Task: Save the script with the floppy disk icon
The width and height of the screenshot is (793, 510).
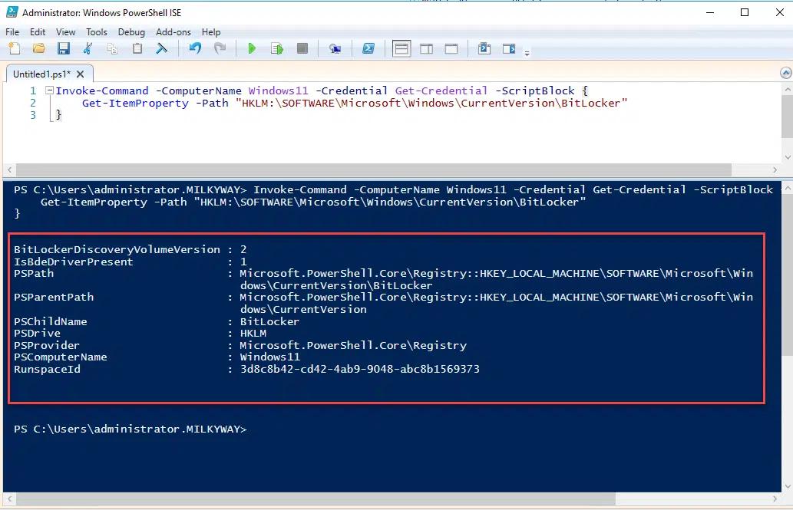Action: point(63,48)
